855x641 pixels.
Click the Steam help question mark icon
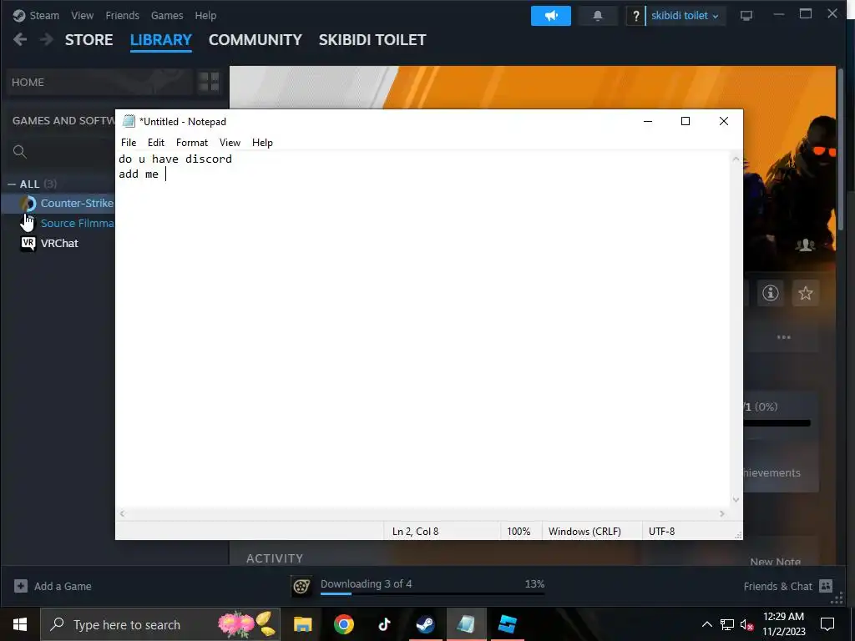tap(635, 16)
